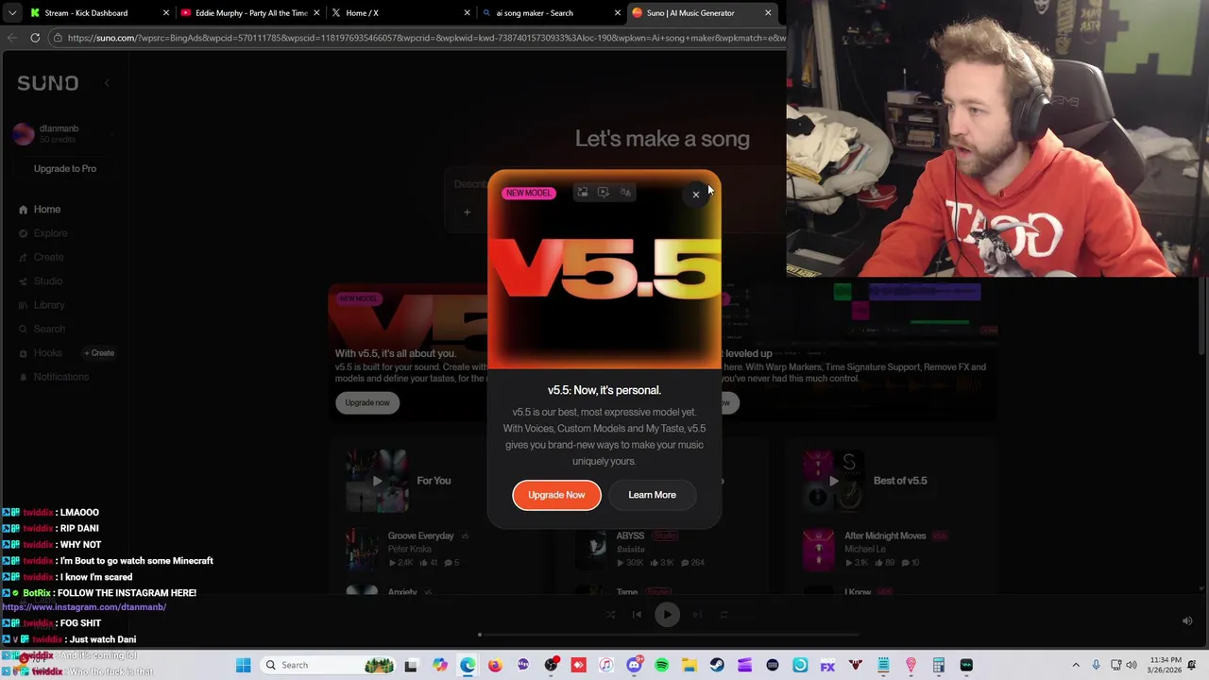
Task: Open the browser tab list dropdown
Action: tap(11, 13)
